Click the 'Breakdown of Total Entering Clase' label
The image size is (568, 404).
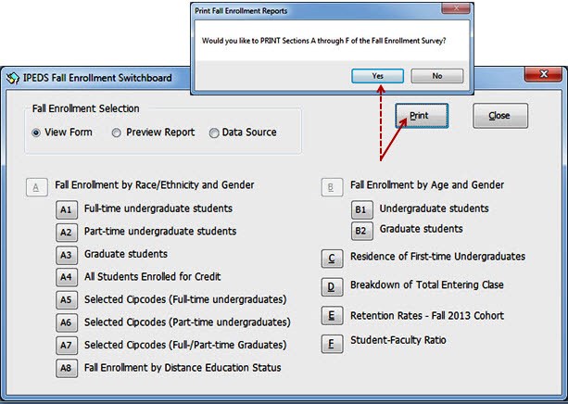tap(427, 284)
